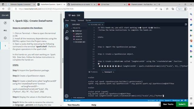The image size is (194, 109).
Task: Open the Debug menu in IDE
Action: 73,20
